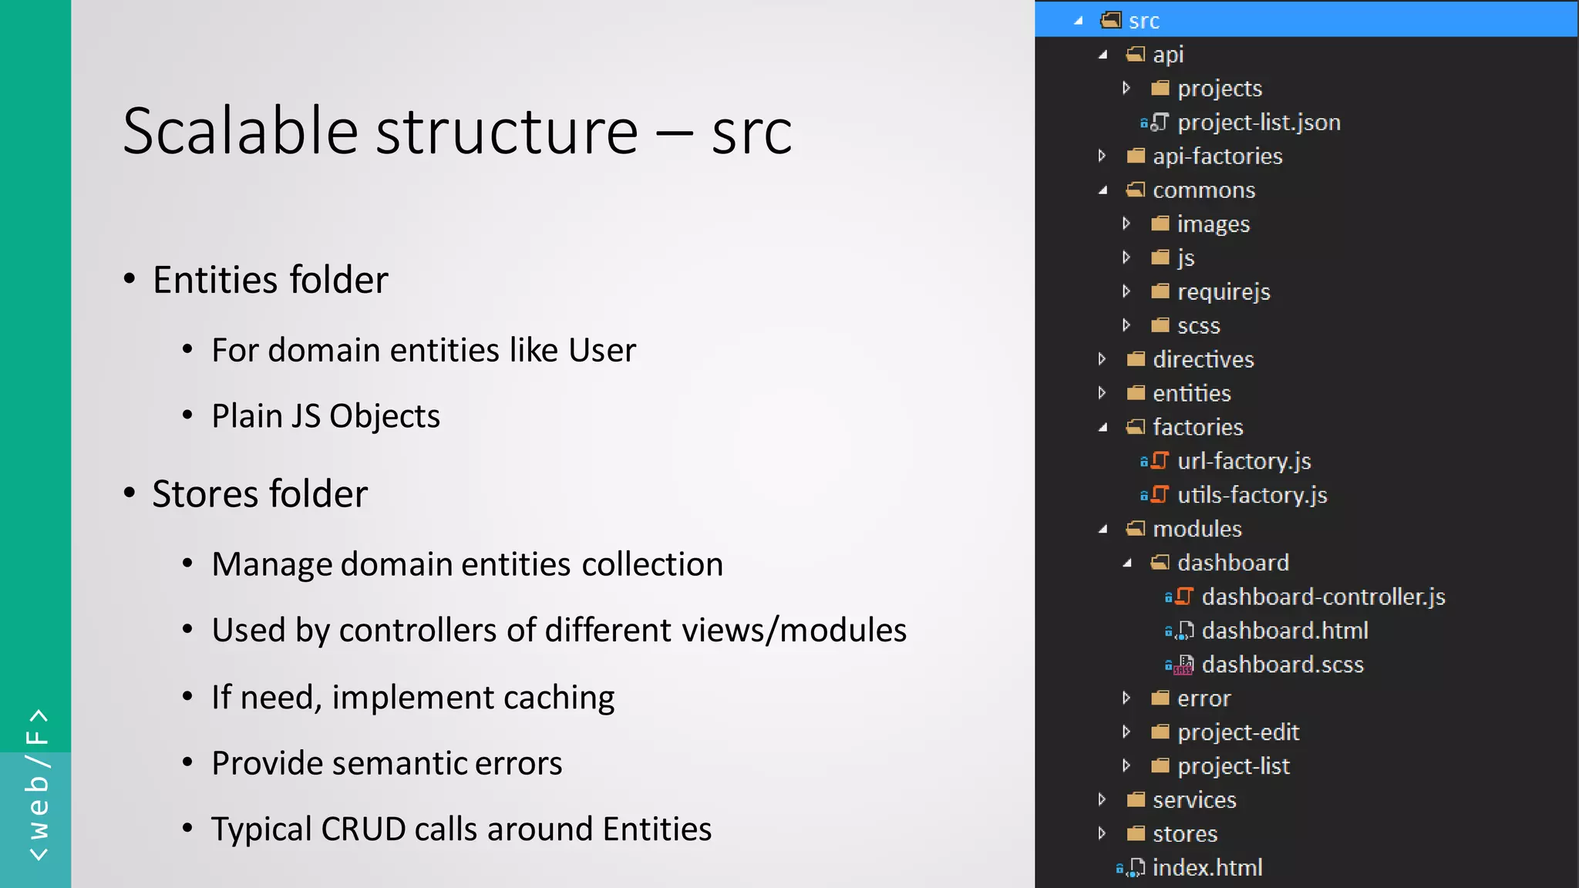Select the services folder label
The image size is (1579, 888).
pyautogui.click(x=1194, y=800)
